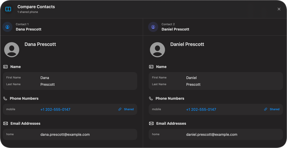Select daniel.prescott@example.com email

211,135
